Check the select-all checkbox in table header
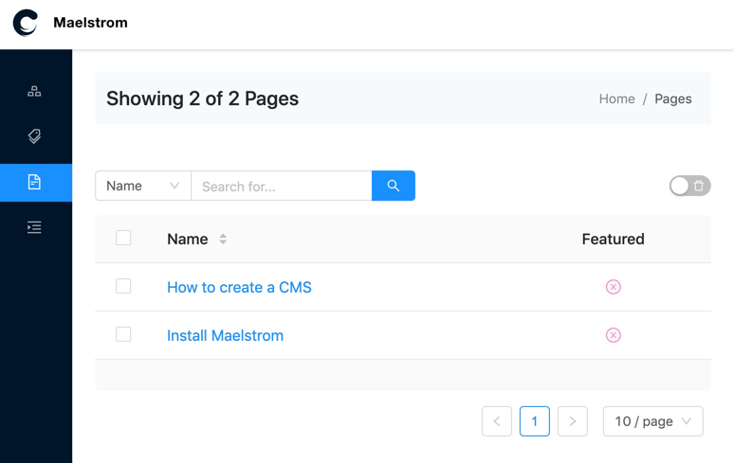This screenshot has height=463, width=734. click(123, 238)
